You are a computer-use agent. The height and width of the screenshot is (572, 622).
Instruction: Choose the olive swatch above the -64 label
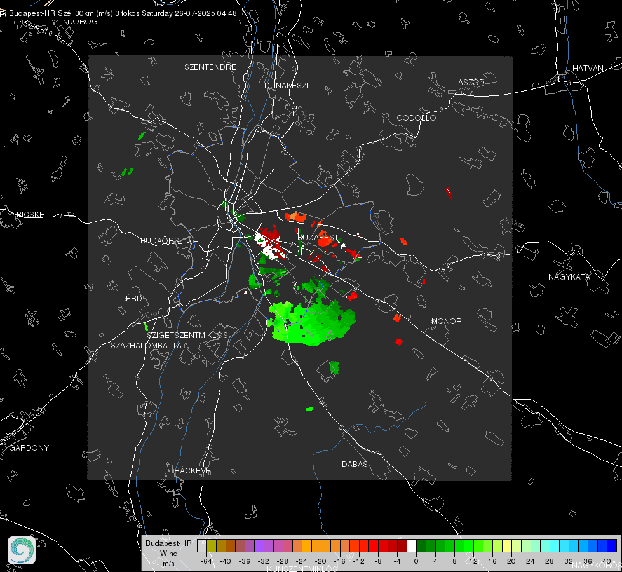[212, 546]
